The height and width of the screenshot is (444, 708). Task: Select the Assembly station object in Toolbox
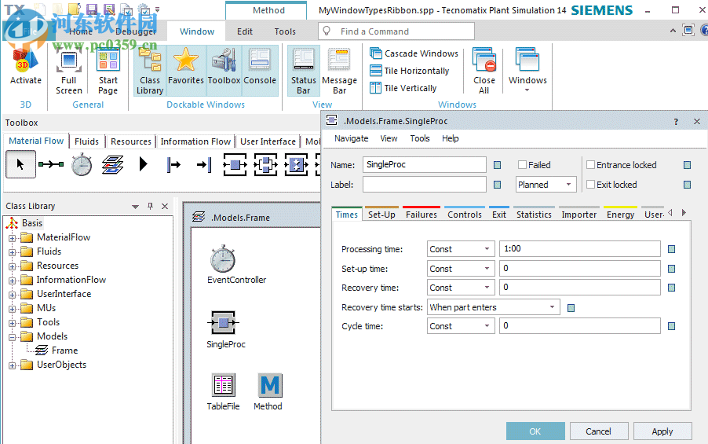coord(296,164)
